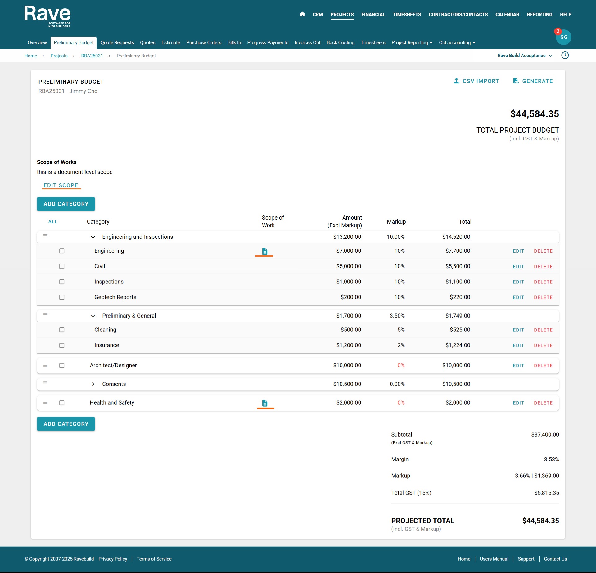Switch to the Purchase Orders tab

(x=204, y=43)
